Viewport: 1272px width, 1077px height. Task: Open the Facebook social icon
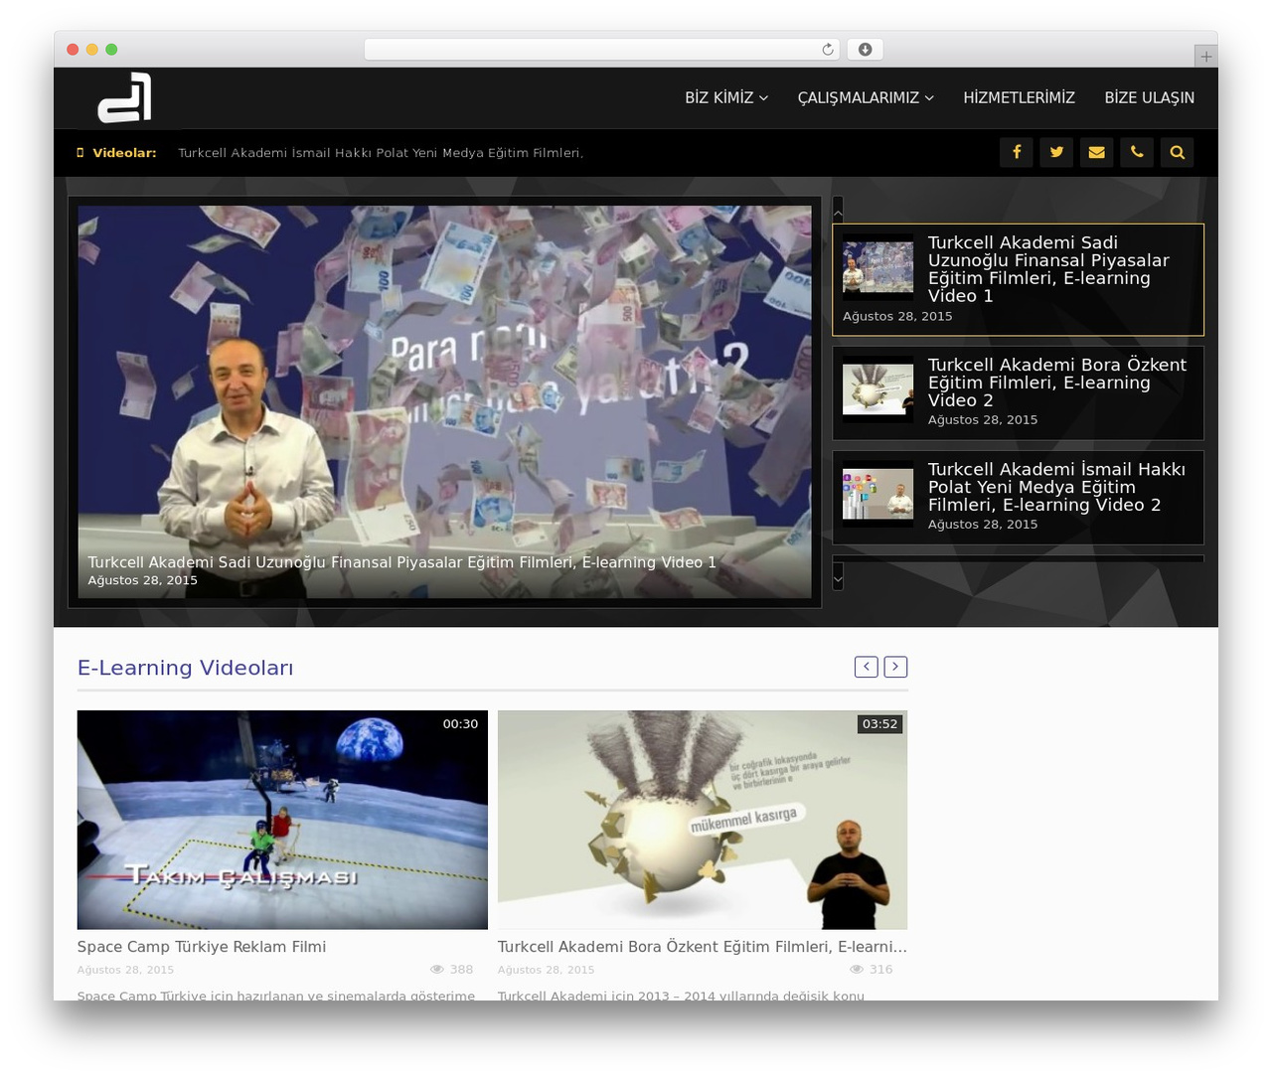point(1017,152)
